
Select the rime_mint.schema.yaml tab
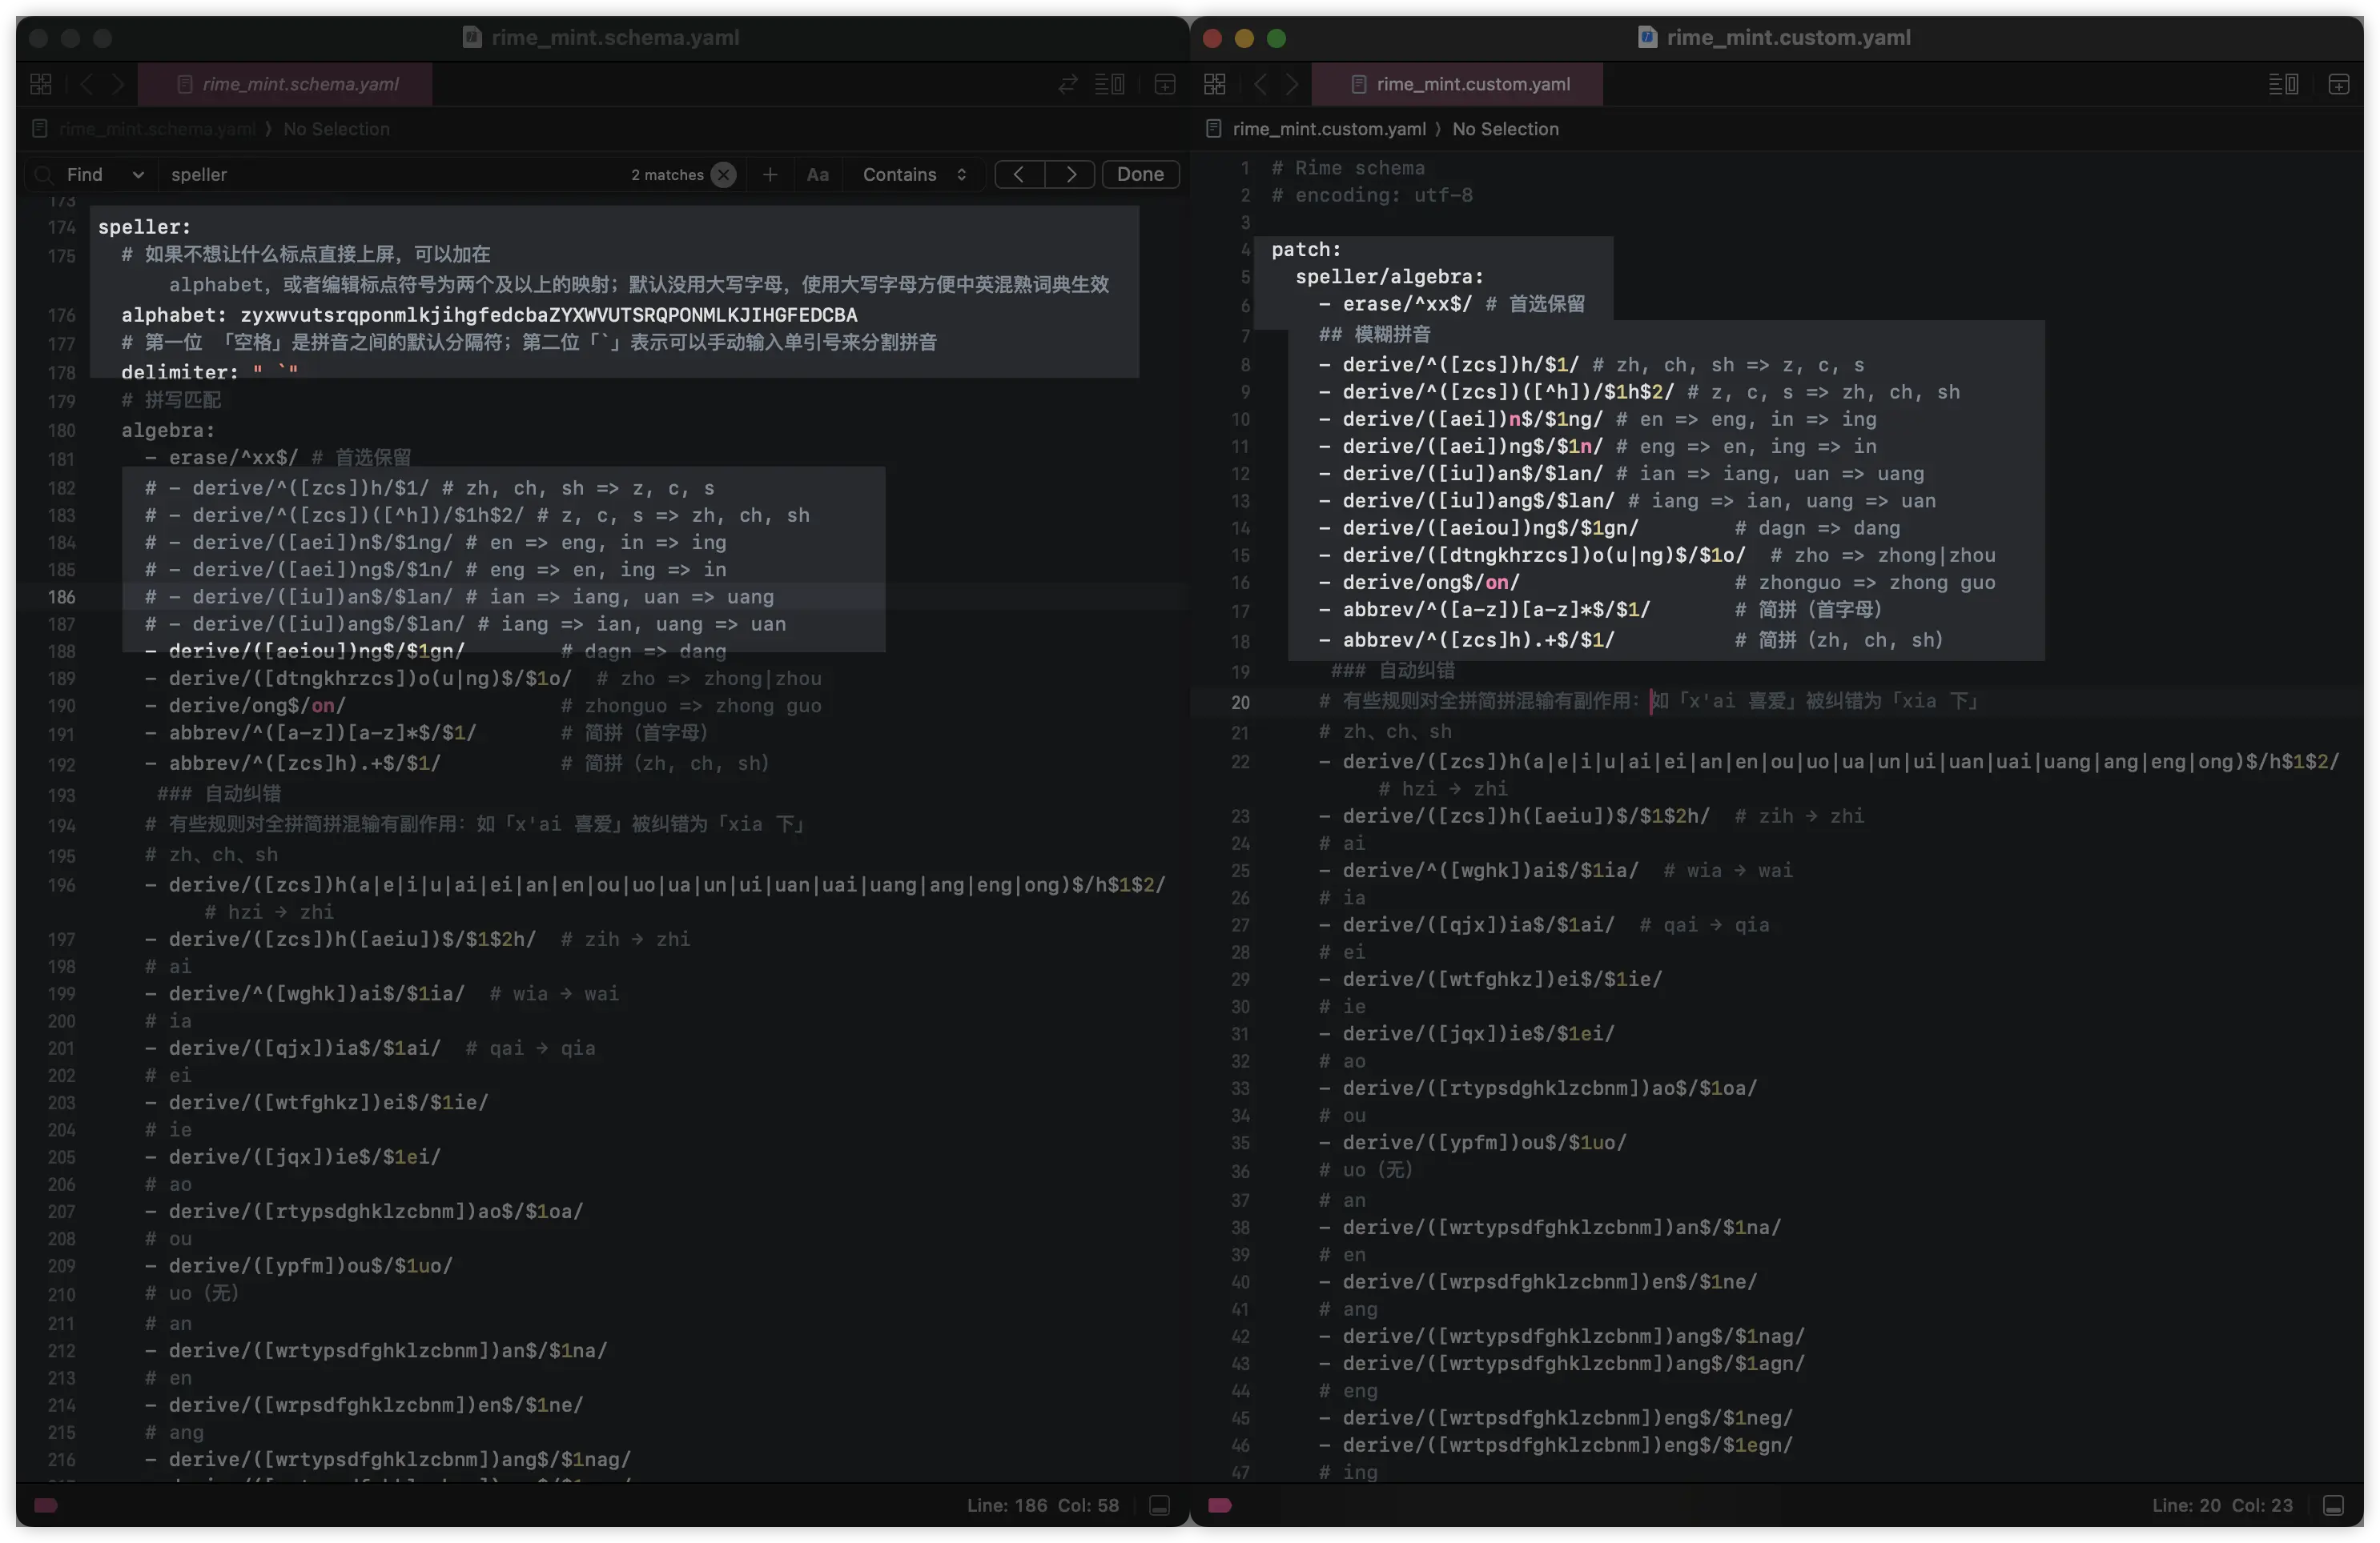[286, 84]
